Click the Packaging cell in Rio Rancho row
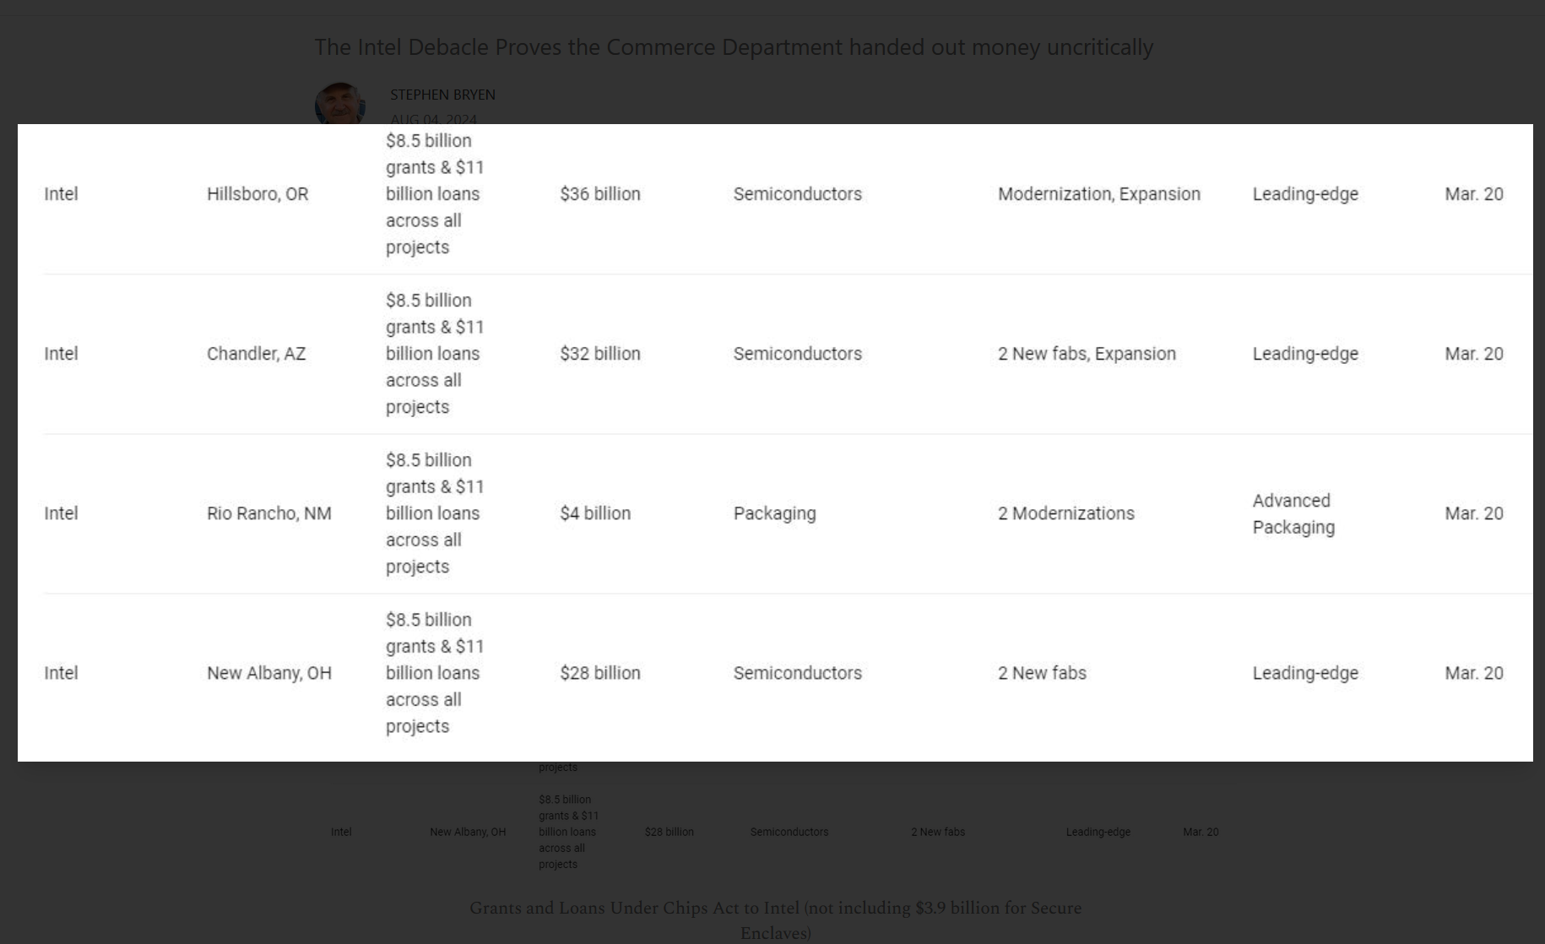 pyautogui.click(x=774, y=513)
